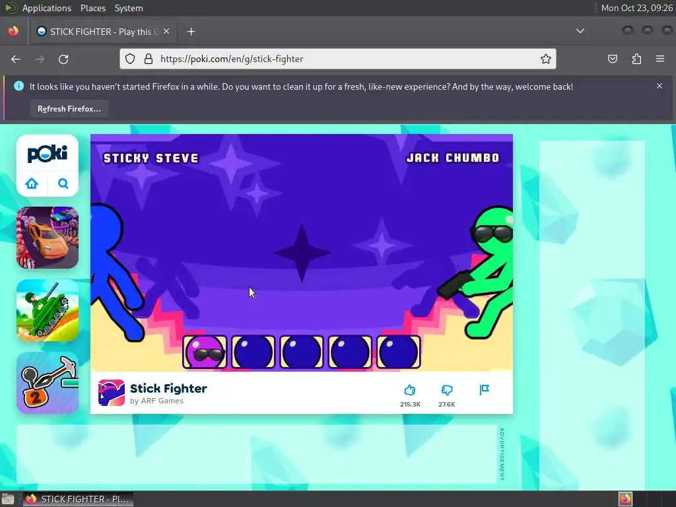The image size is (676, 507).
Task: Open the Pocket save icon
Action: click(612, 59)
